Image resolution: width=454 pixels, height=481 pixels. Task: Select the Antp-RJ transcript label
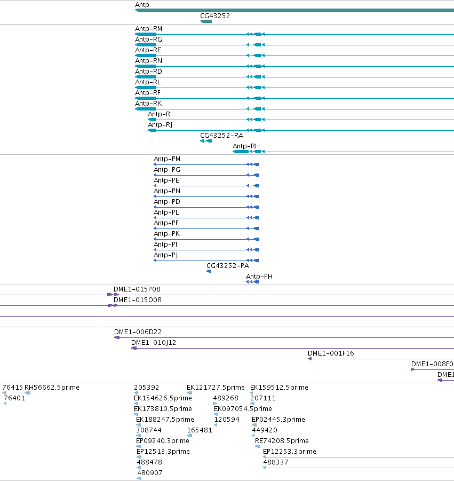point(160,125)
